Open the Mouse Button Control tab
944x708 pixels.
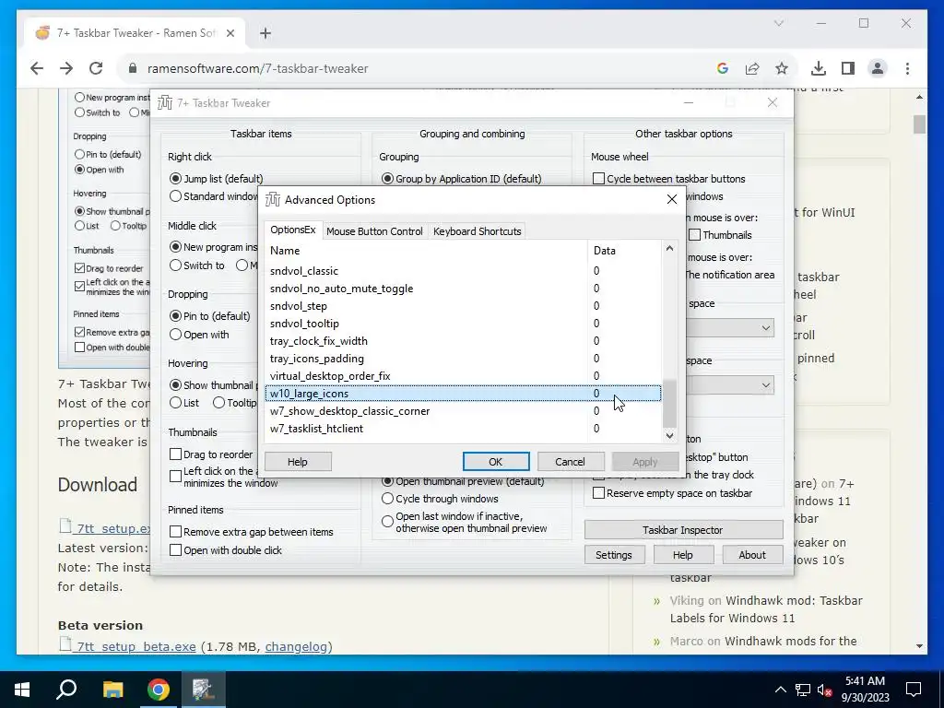(x=374, y=231)
